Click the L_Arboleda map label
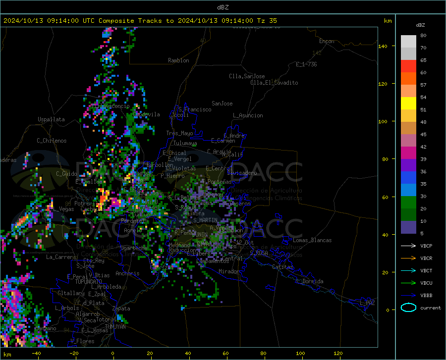446x360 pixels. 107,287
